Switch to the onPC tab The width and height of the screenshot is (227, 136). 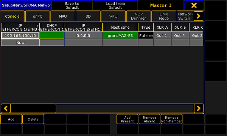click(x=37, y=16)
